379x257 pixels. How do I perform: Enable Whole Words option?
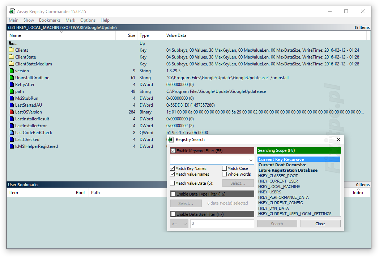tap(224, 174)
